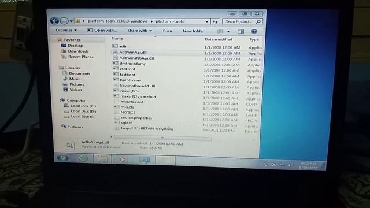The image size is (370, 208).
Task: Click the scrollbar right arrow in file list
Action: tap(254, 140)
